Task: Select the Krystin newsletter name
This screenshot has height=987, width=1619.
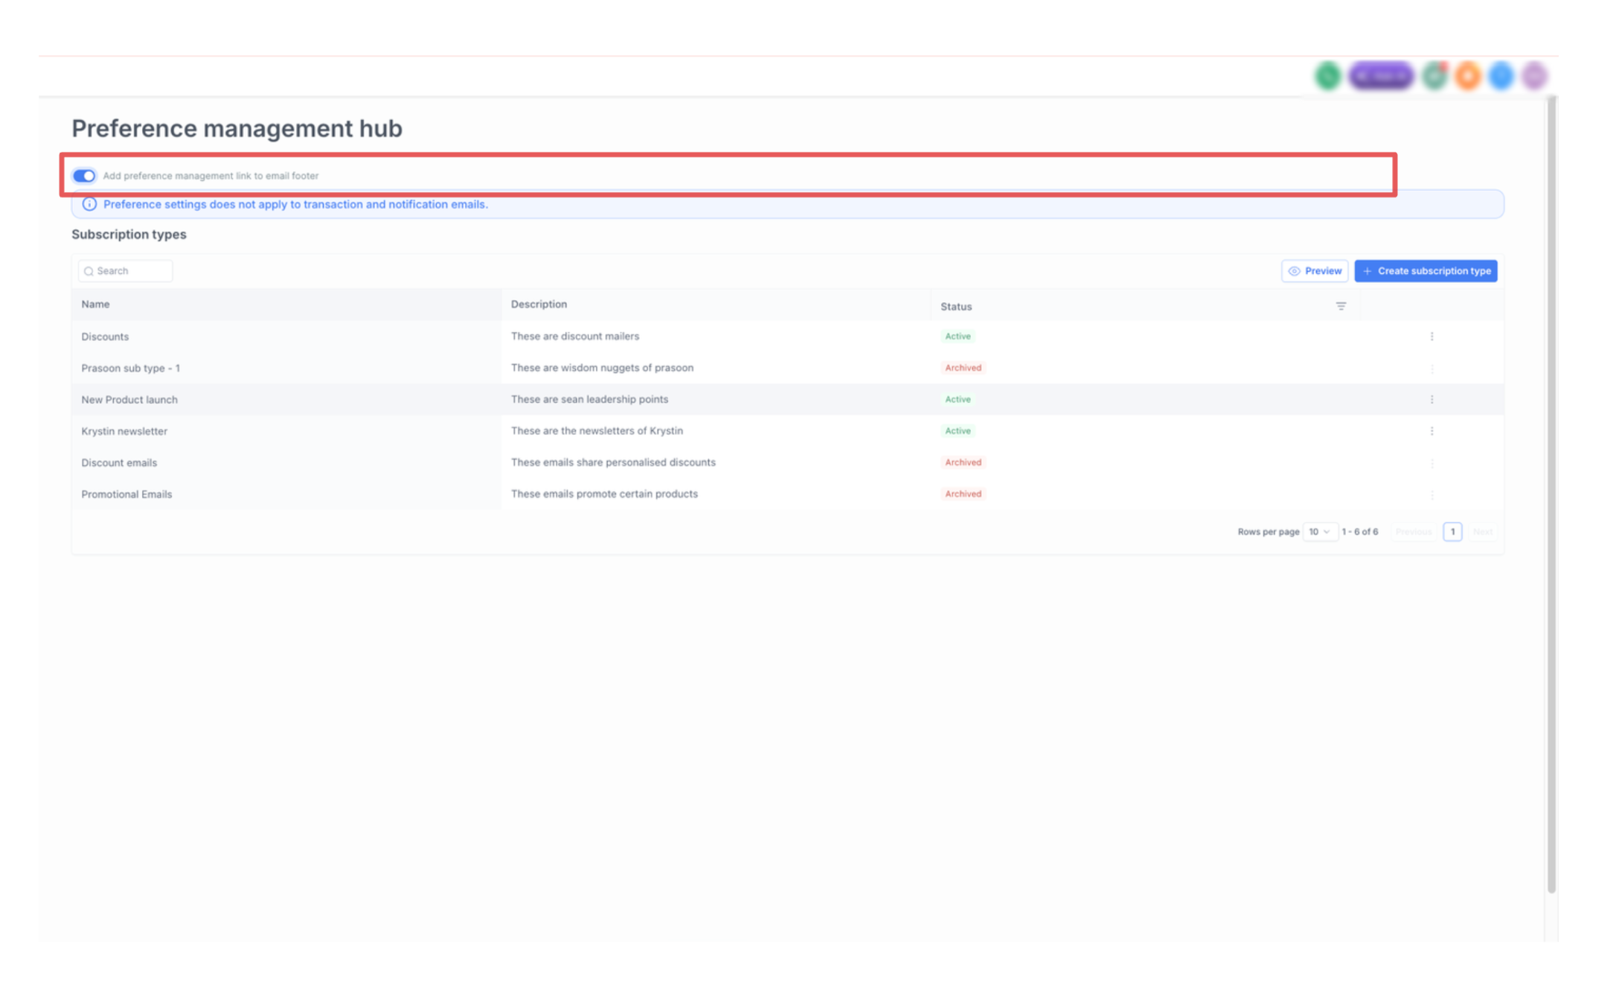Action: 124,431
